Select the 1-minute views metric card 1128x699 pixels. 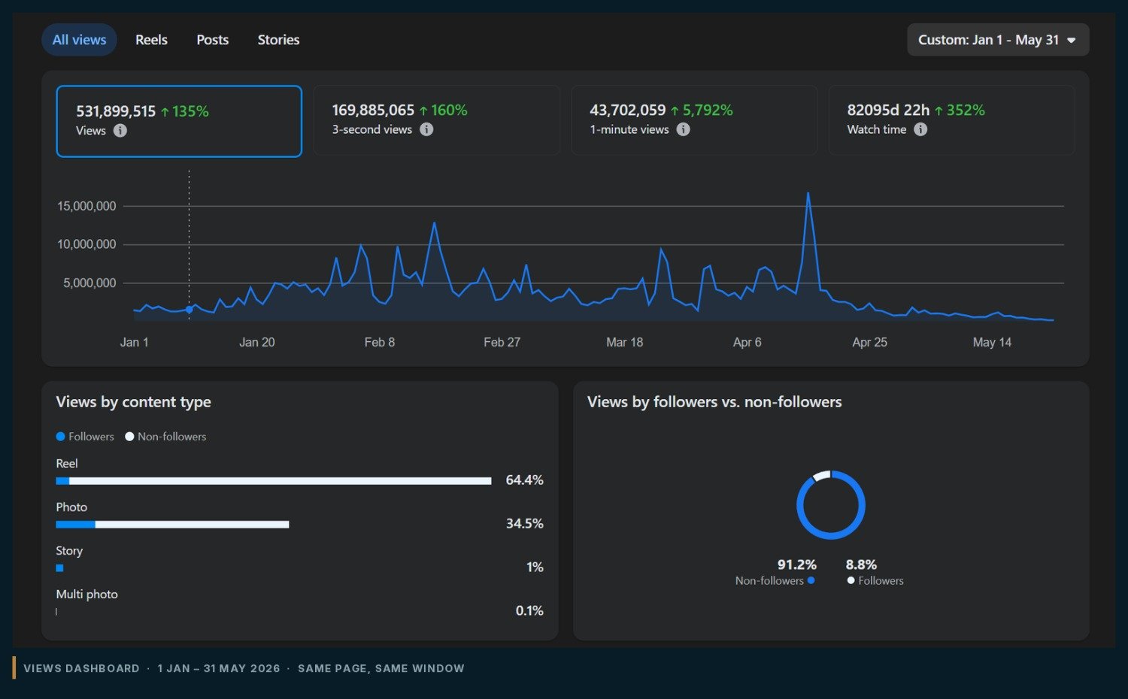point(694,120)
